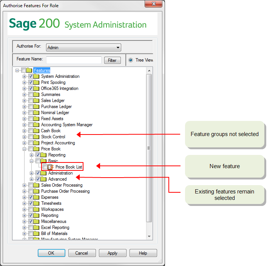The height and width of the screenshot is (266, 270).
Task: Click the Apply button
Action: 113,253
